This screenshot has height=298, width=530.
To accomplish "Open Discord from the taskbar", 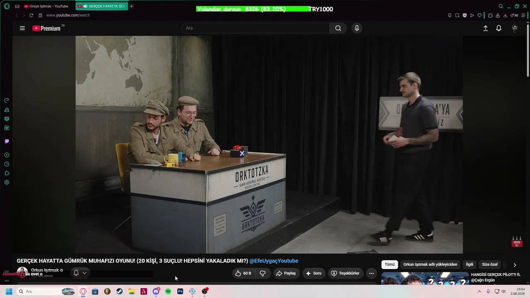I will point(156,291).
